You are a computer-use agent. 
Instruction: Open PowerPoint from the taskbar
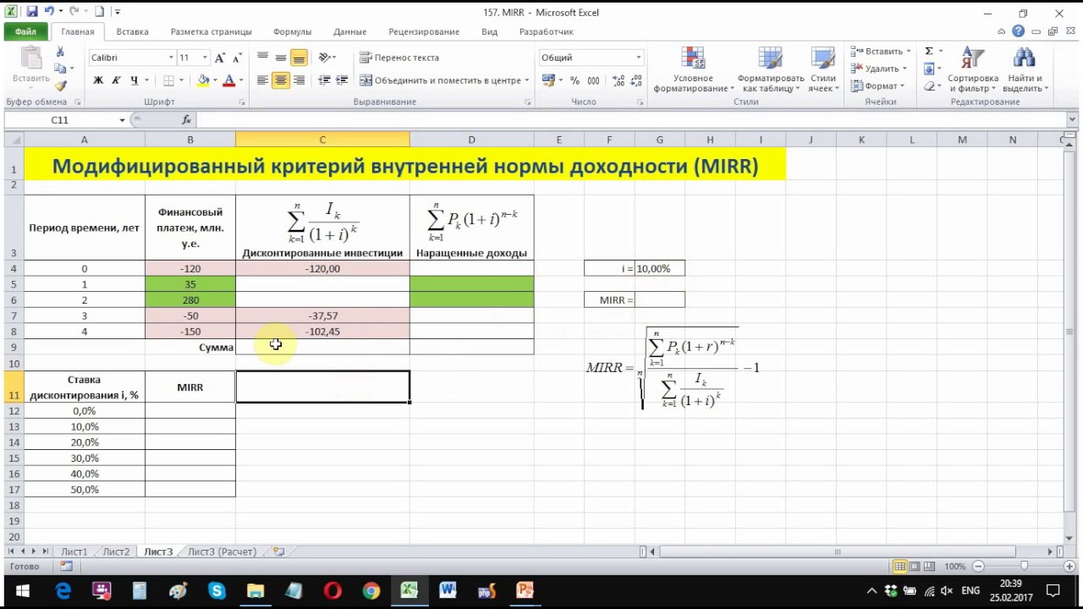click(x=525, y=590)
